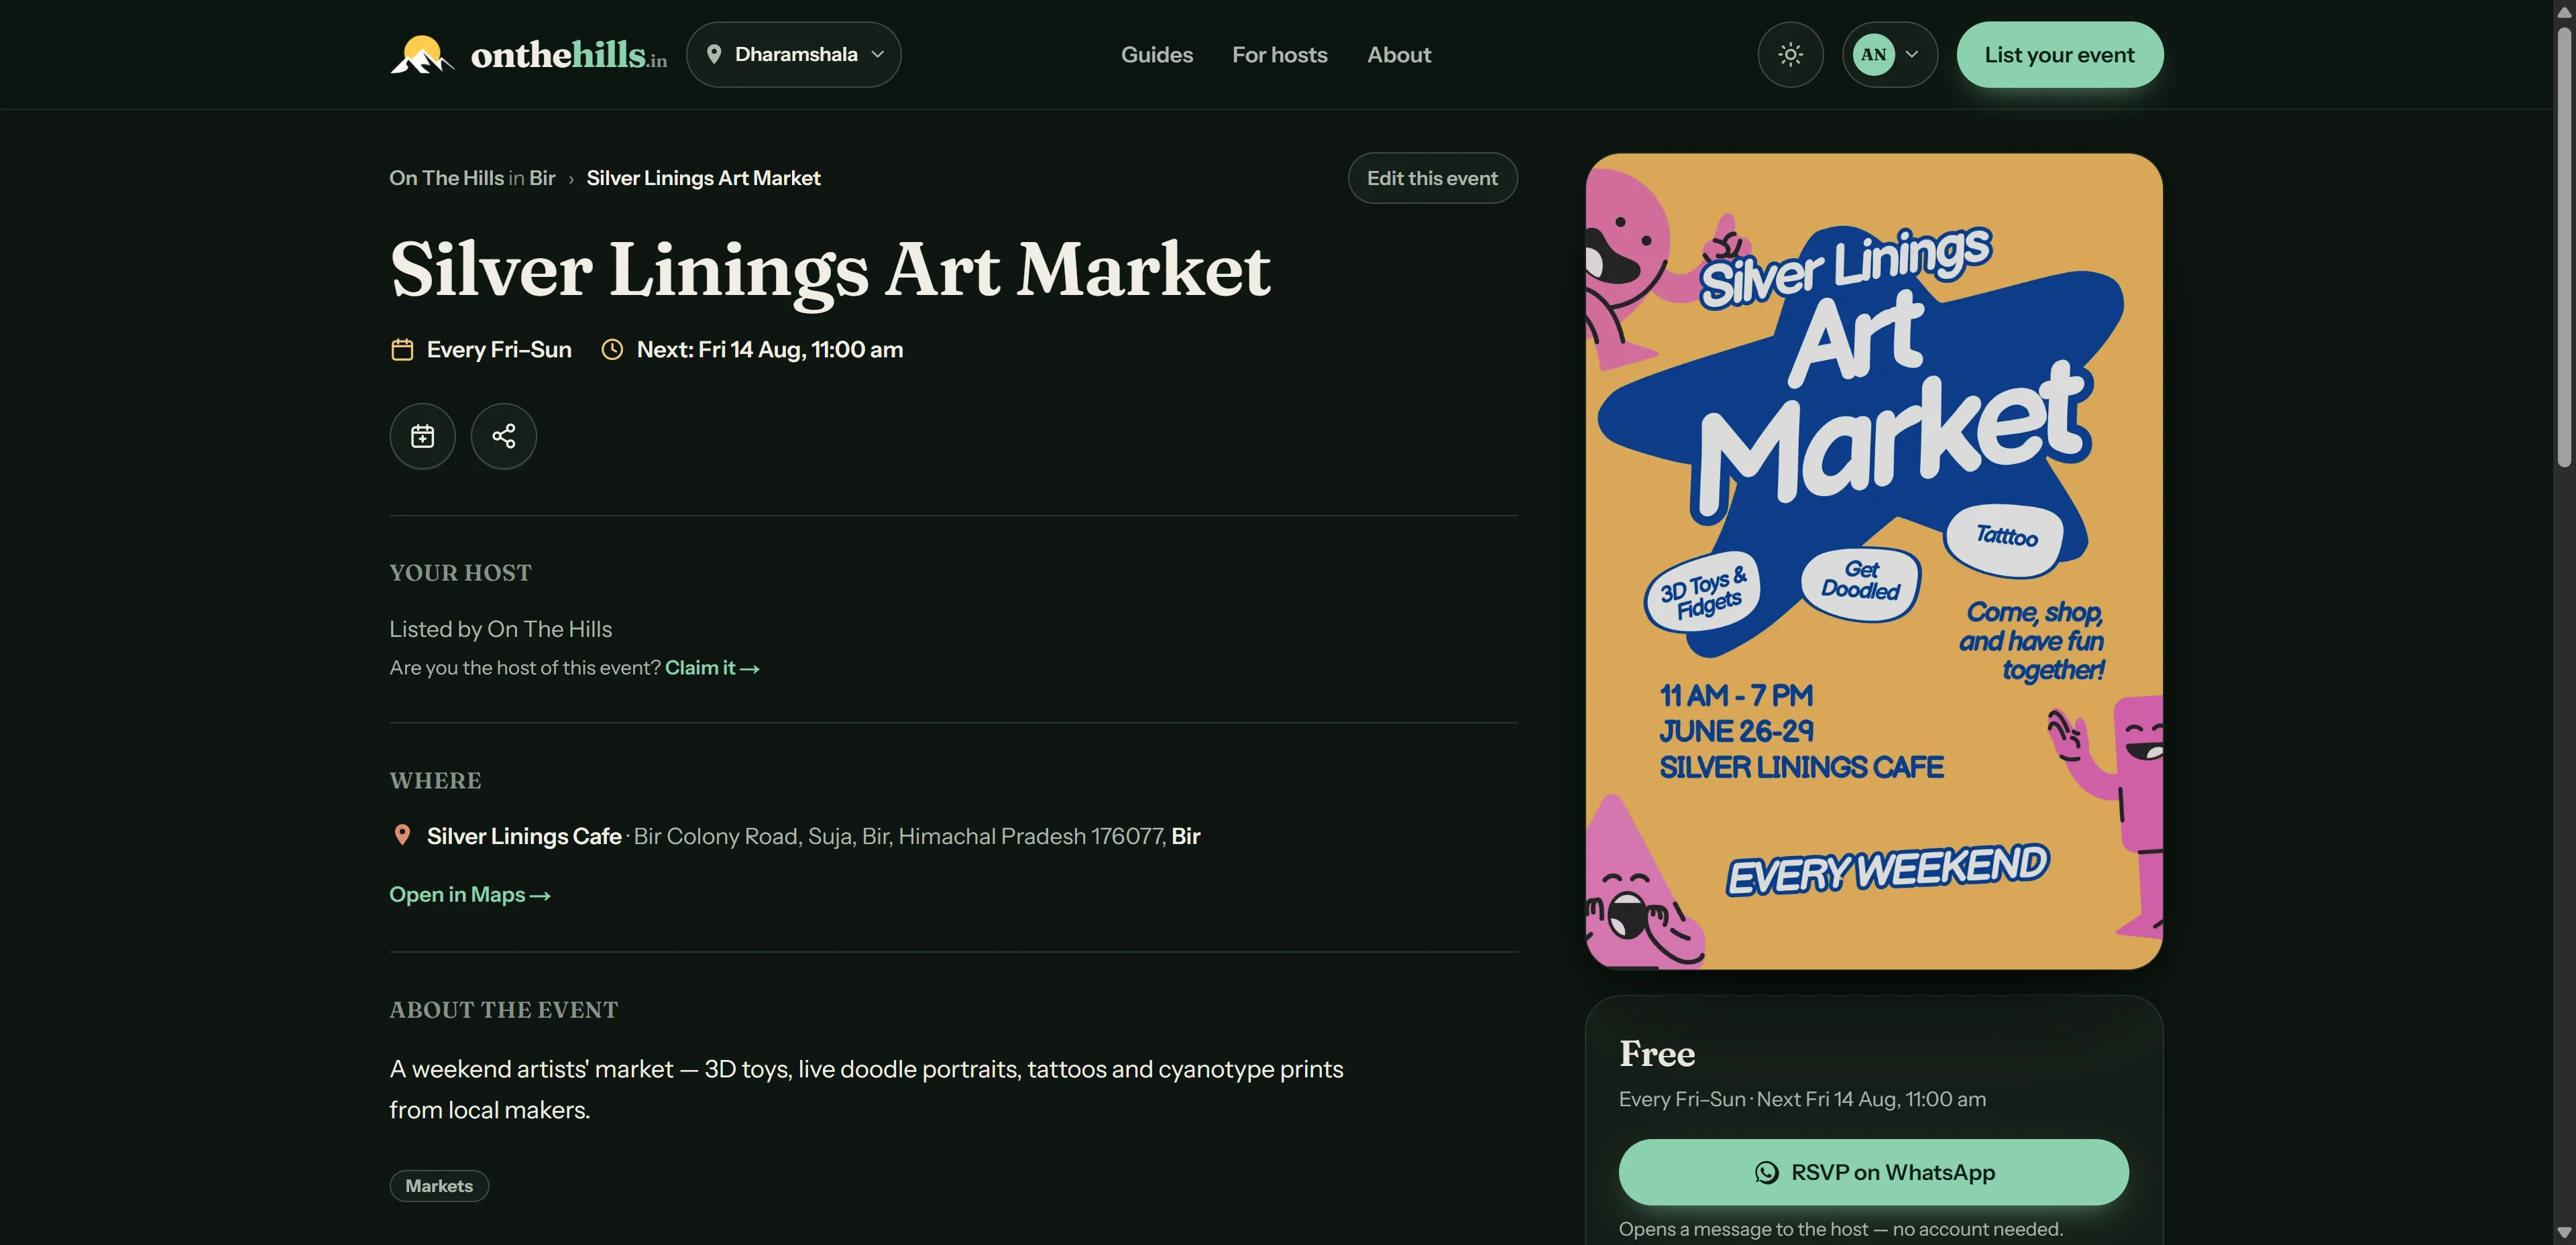Follow the Open in Maps link

(x=470, y=895)
